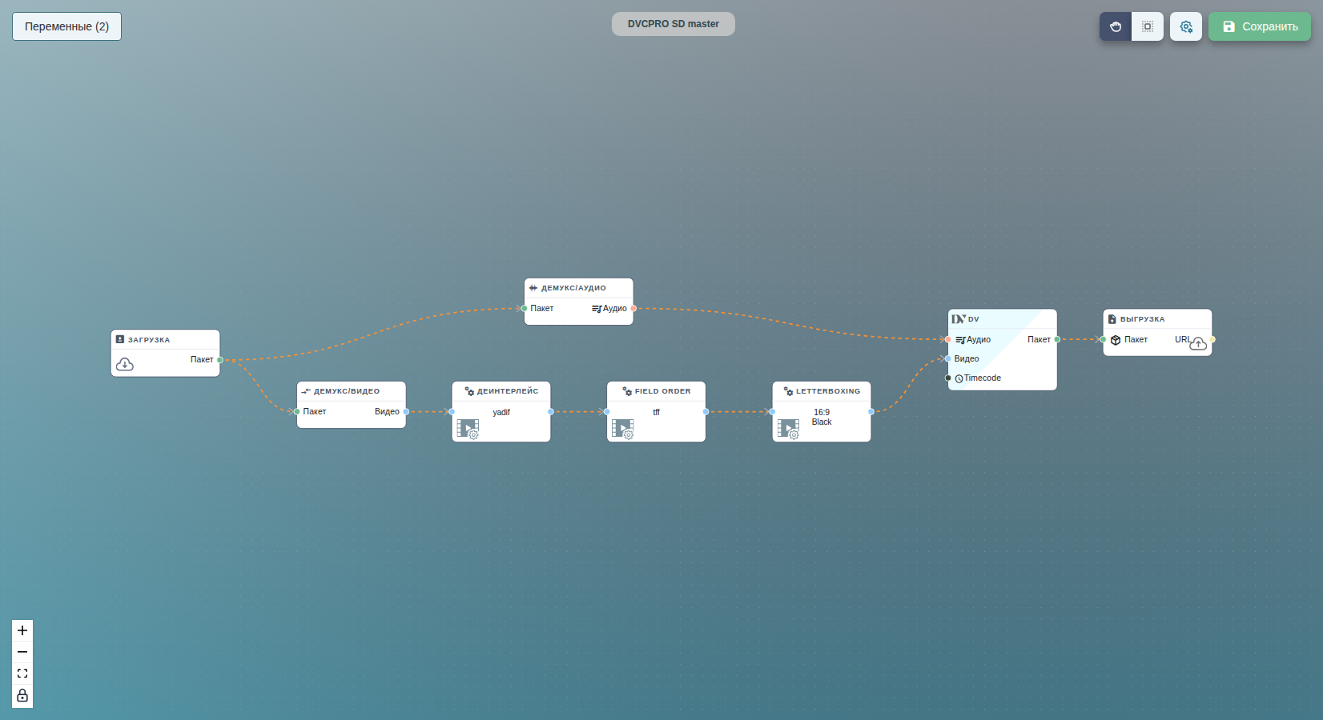
Task: Select the Загрузка node header
Action: (165, 339)
